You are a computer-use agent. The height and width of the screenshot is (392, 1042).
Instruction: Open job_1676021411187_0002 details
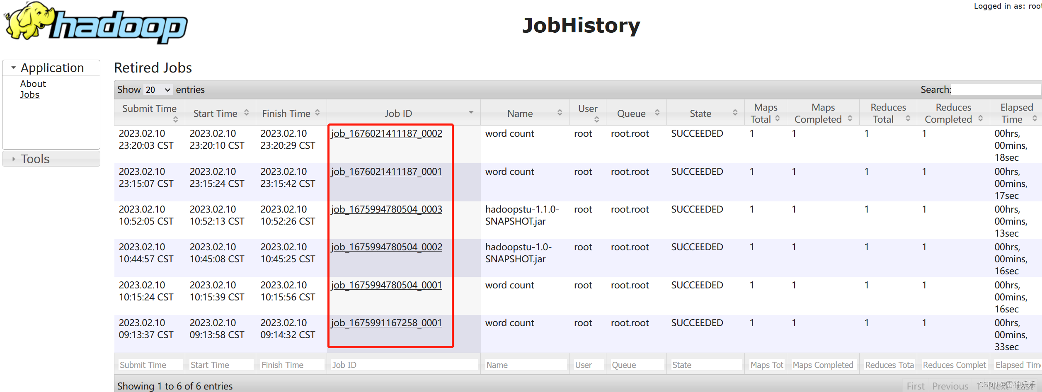click(x=386, y=133)
